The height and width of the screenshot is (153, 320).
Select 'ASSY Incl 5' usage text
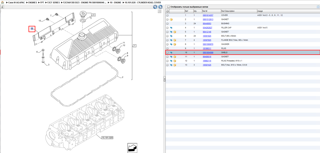click(262, 28)
